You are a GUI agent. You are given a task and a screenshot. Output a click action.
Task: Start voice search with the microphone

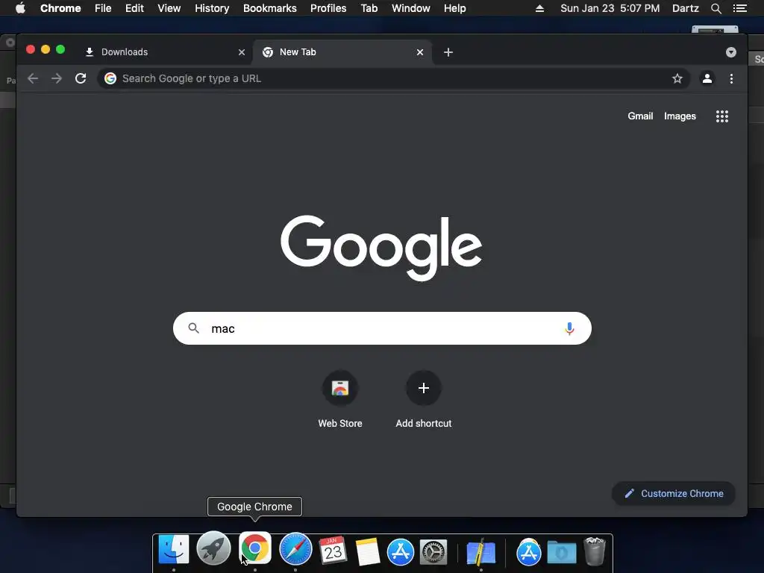(x=569, y=329)
